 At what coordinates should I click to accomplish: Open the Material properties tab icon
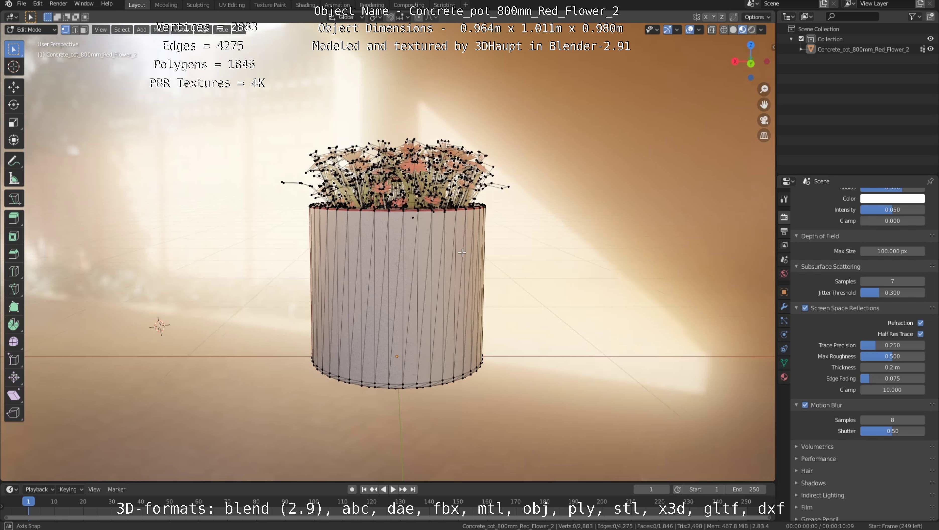(x=784, y=377)
